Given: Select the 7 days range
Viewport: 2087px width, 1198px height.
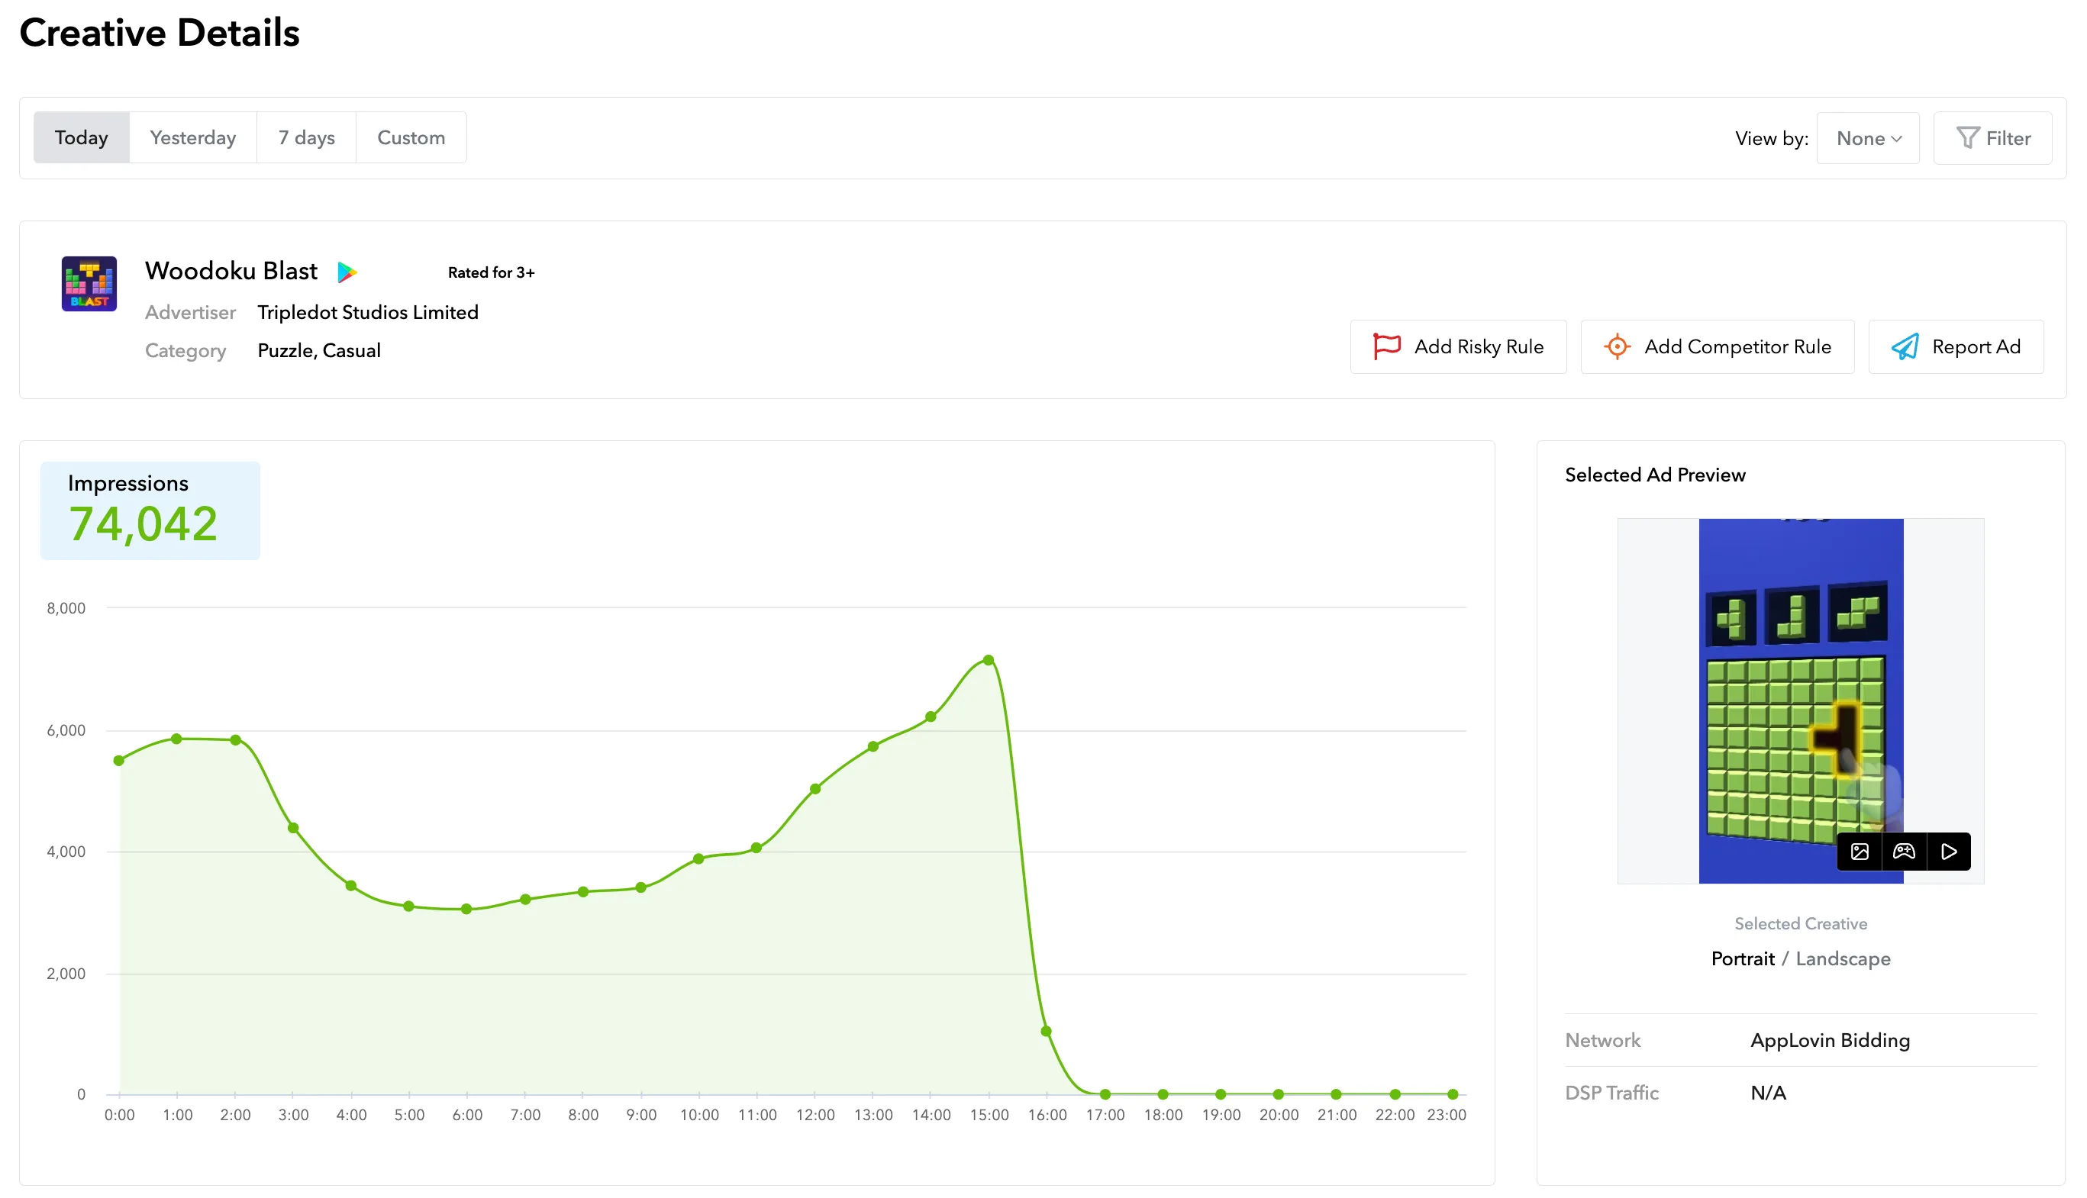Looking at the screenshot, I should (306, 137).
